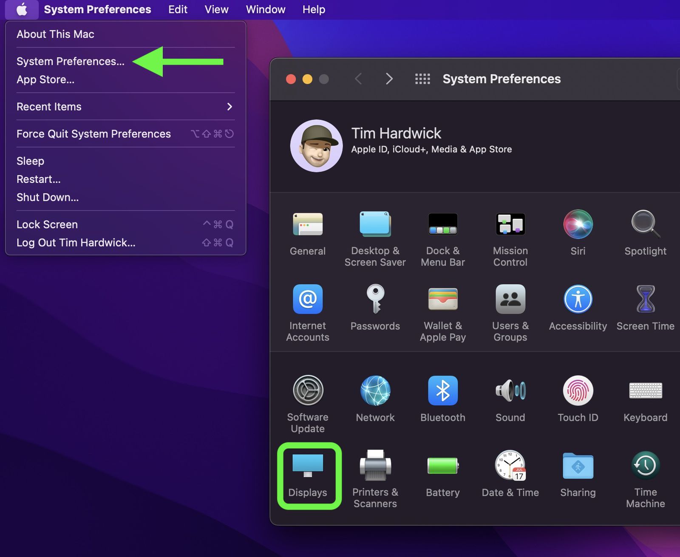Open the grid view of all preferences
Screen dimensions: 680x557
(x=422, y=79)
